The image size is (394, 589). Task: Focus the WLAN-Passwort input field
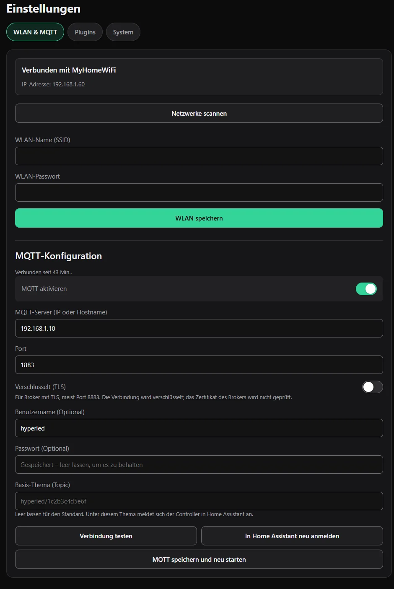199,192
